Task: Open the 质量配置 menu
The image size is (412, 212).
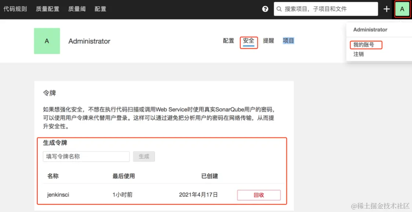Action: [48, 9]
